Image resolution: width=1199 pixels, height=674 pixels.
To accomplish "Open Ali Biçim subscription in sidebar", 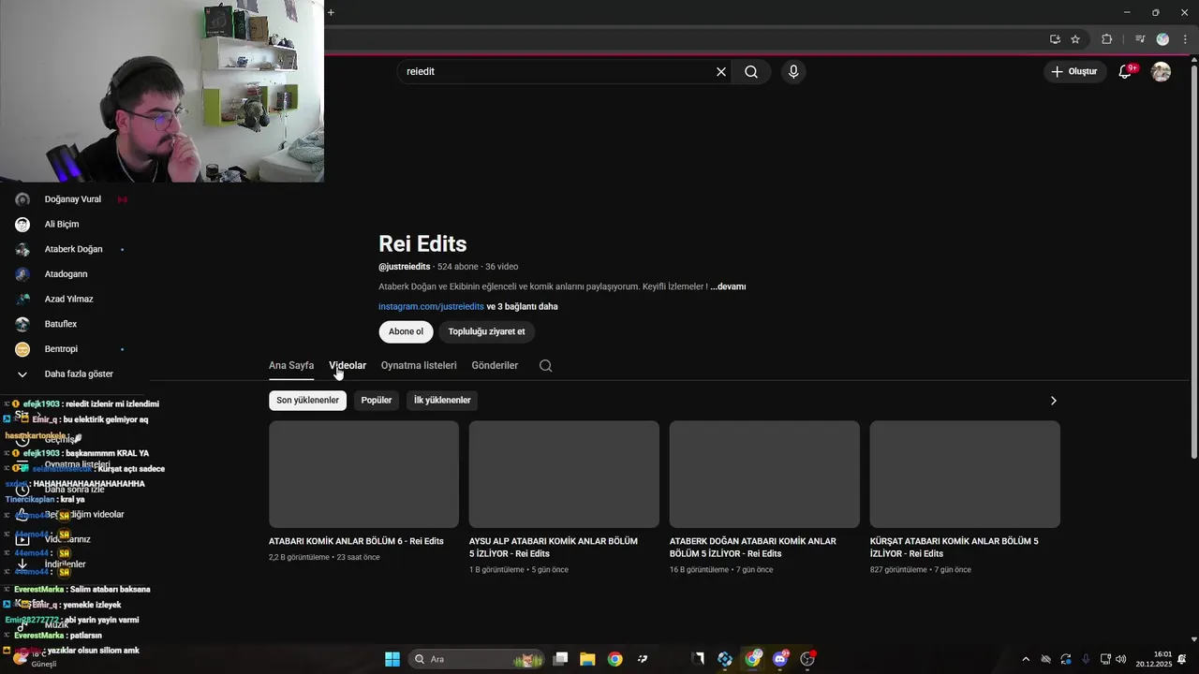I will click(x=62, y=225).
